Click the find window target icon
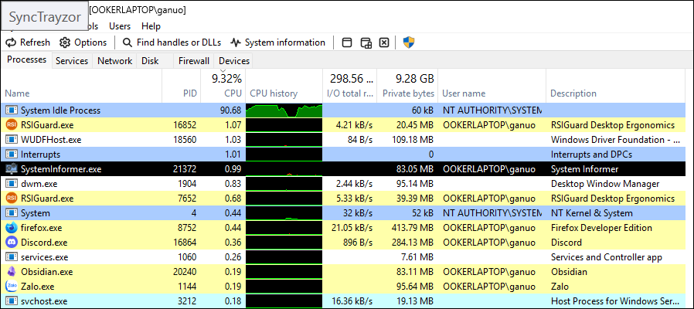Image resolution: width=694 pixels, height=309 pixels. click(348, 42)
